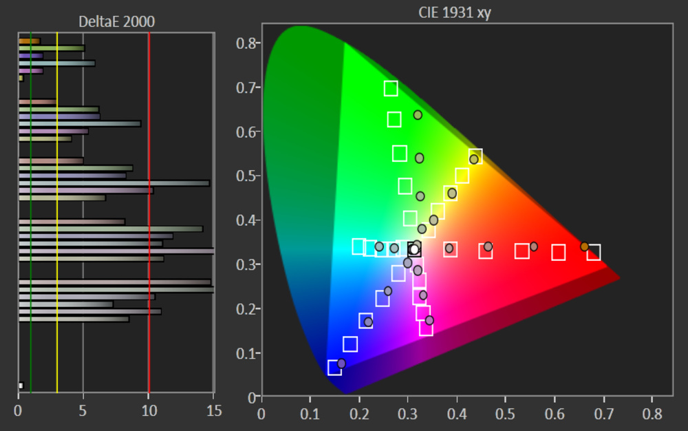Click the red threshold line at DeltaE 10
This screenshot has height=431, width=688.
tap(149, 207)
